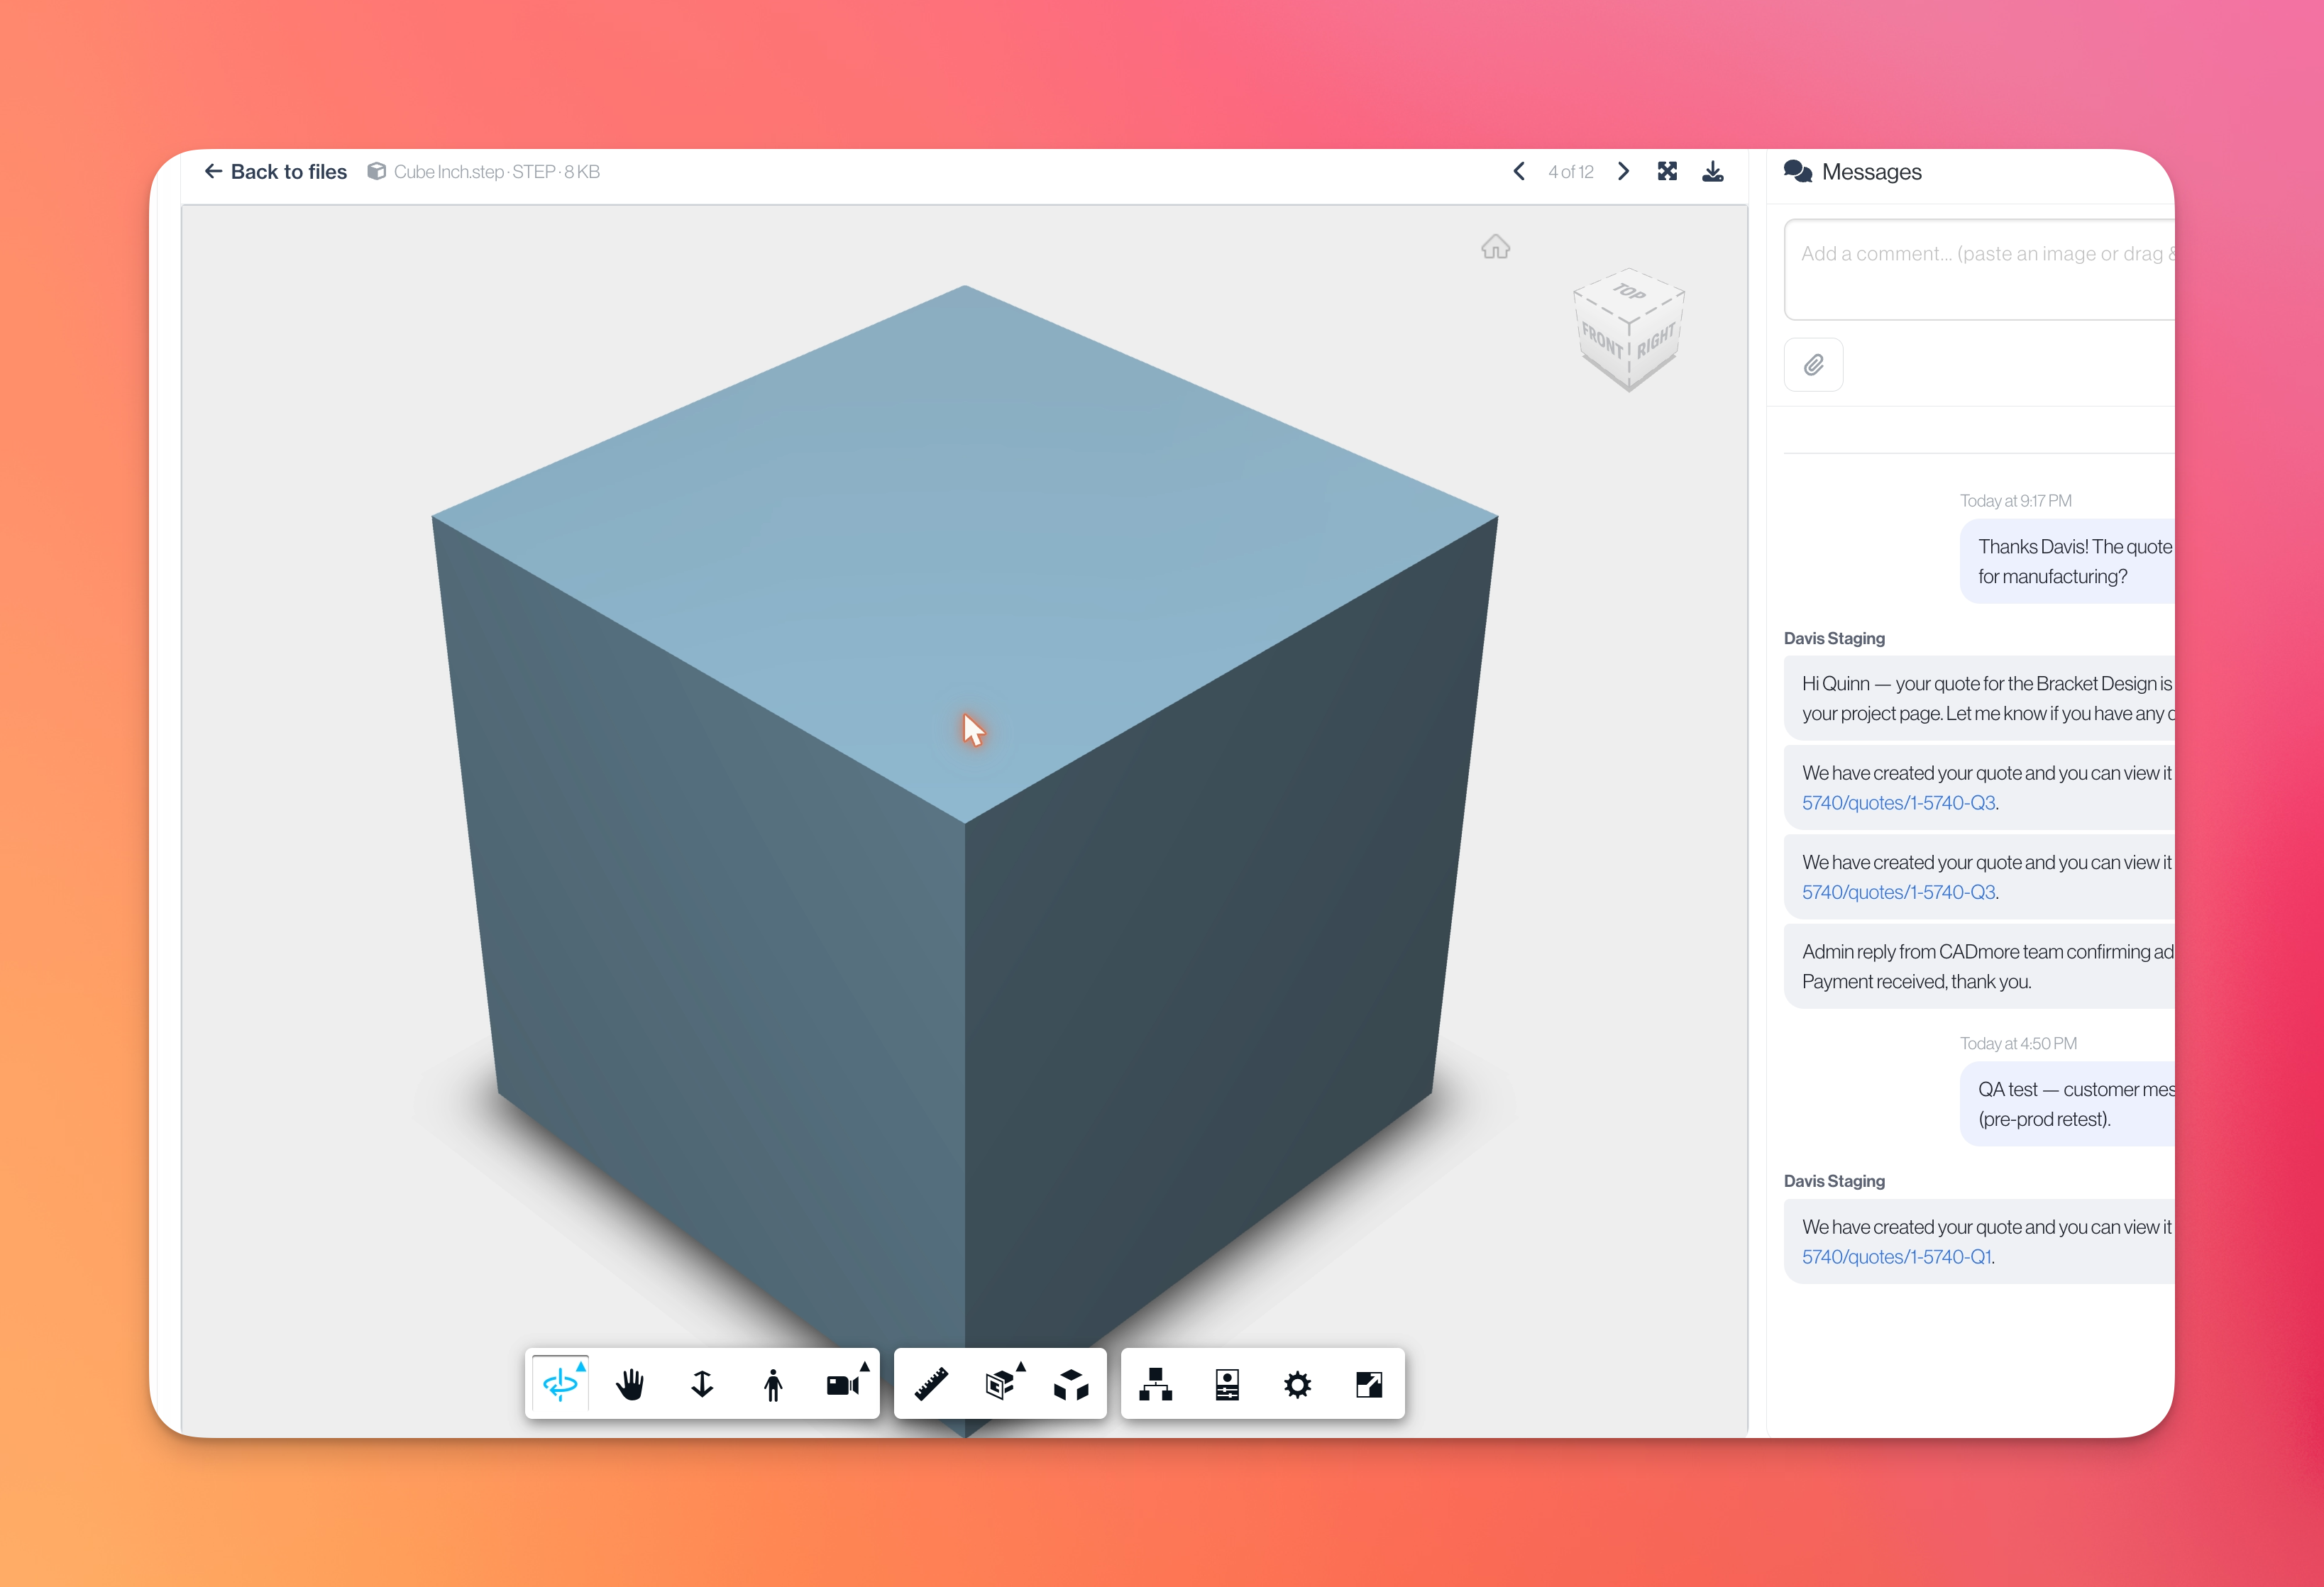Click the 'Hi Quinn — your quote' message
2324x1587 pixels.
tap(1979, 698)
